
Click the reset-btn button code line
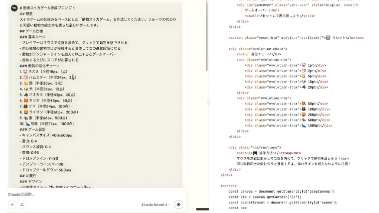pyautogui.click(x=296, y=38)
